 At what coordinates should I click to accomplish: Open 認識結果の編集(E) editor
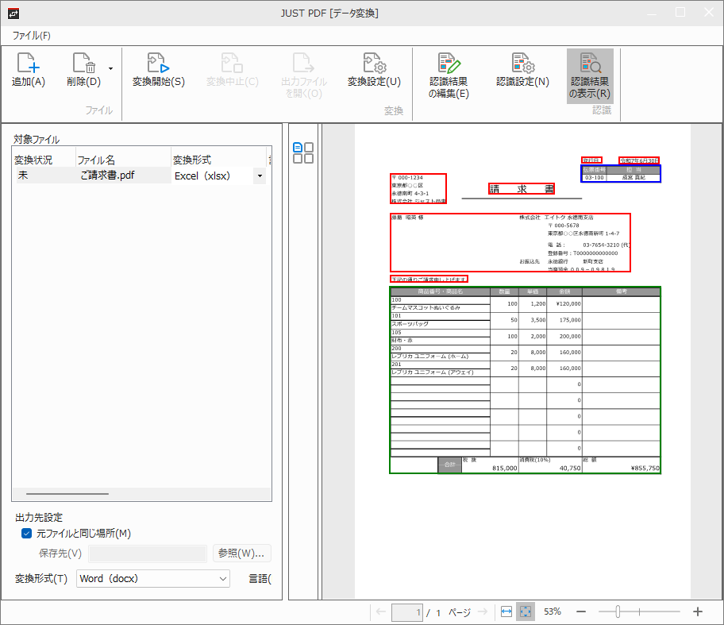tap(449, 75)
